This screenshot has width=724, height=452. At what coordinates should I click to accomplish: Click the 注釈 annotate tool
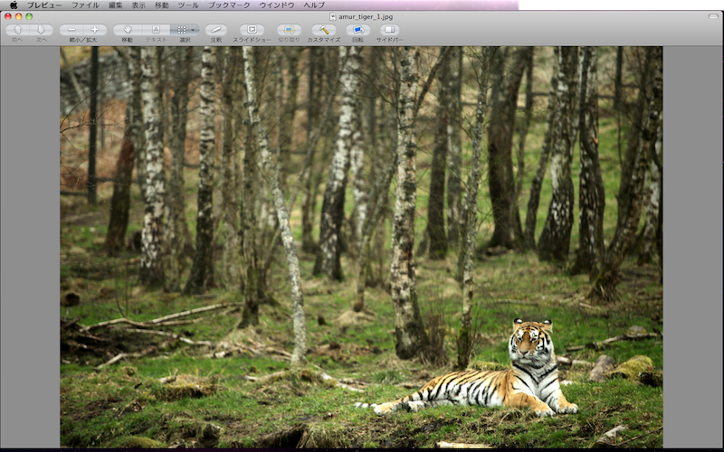[x=216, y=30]
